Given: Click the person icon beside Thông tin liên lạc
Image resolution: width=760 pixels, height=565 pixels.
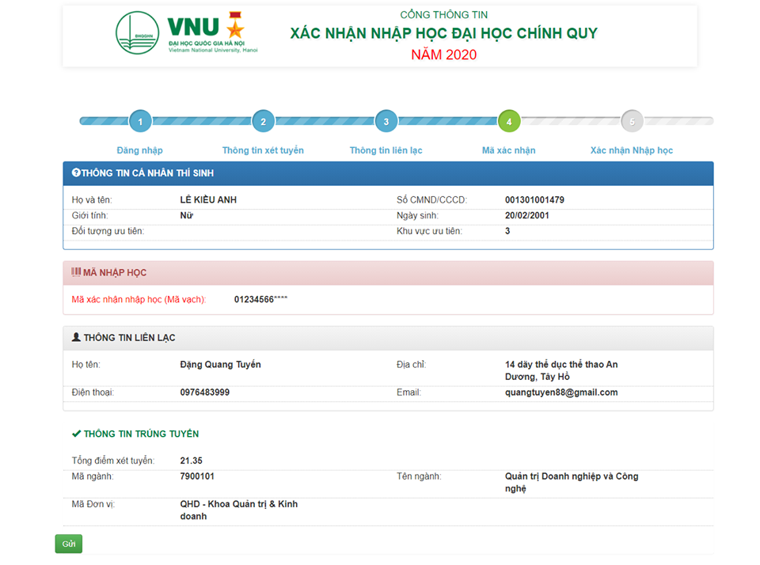Looking at the screenshot, I should pos(76,338).
